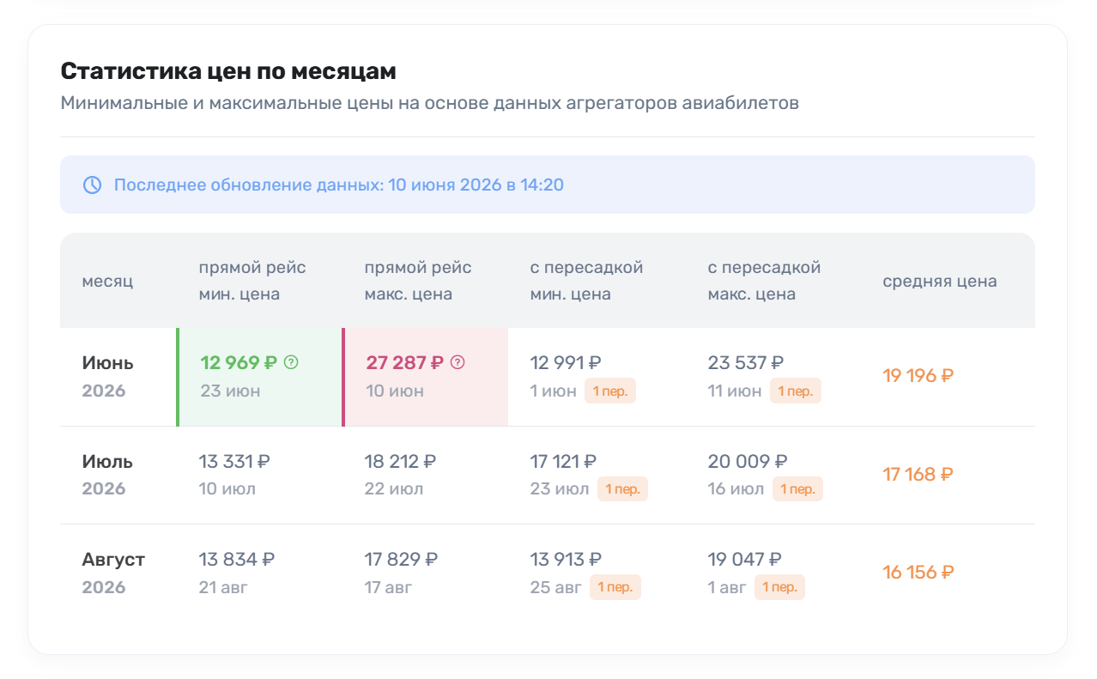Click the date 22 июл
1097x679 pixels.
(394, 489)
